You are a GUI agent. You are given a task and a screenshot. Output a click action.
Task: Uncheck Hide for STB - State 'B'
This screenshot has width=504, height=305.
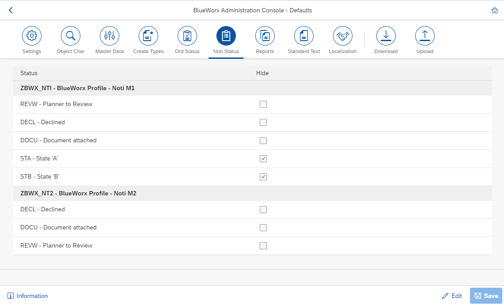pos(263,177)
